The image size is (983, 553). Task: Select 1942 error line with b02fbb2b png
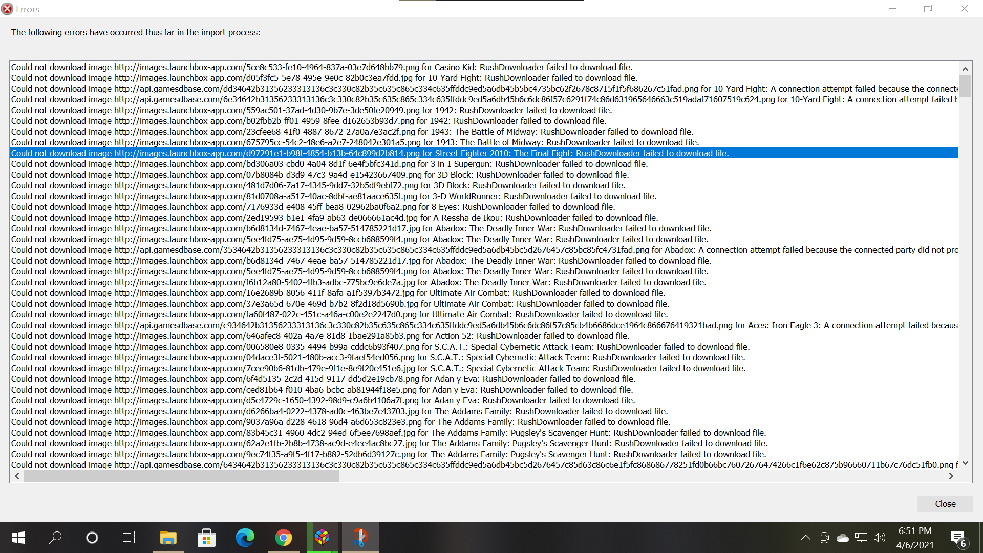pos(484,121)
